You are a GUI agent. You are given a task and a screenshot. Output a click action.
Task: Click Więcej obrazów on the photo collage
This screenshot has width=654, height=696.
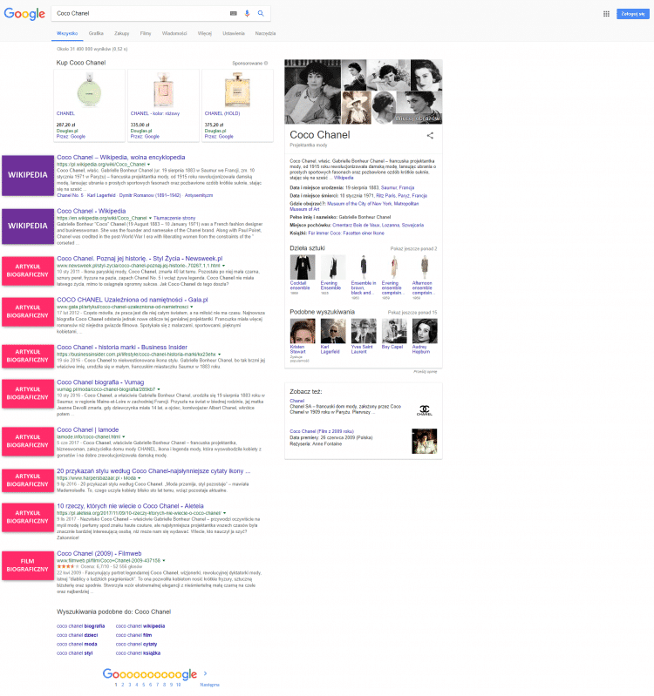pyautogui.click(x=417, y=118)
